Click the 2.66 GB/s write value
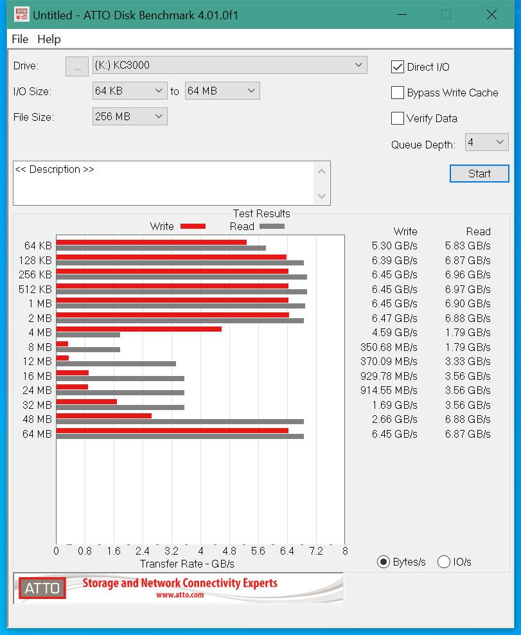This screenshot has width=521, height=635. pos(394,419)
